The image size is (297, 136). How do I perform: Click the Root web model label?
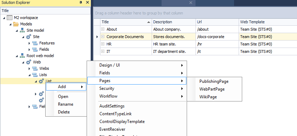coord(40,56)
